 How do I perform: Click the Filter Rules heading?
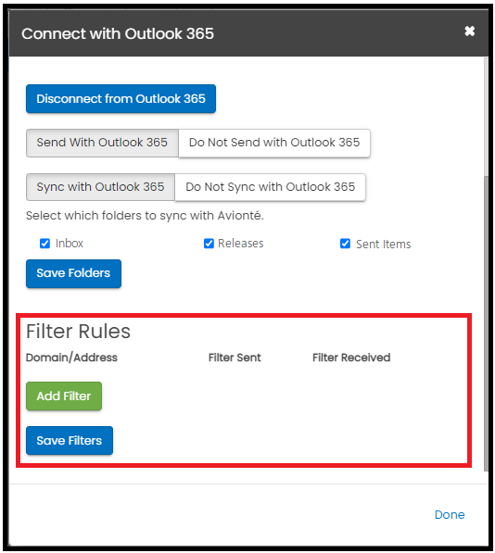click(78, 332)
